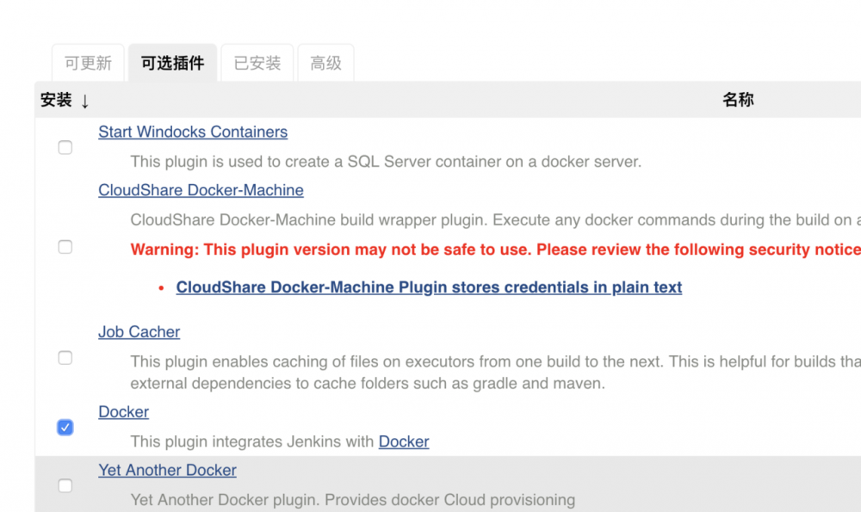Click the Docker link in the description text

[403, 441]
